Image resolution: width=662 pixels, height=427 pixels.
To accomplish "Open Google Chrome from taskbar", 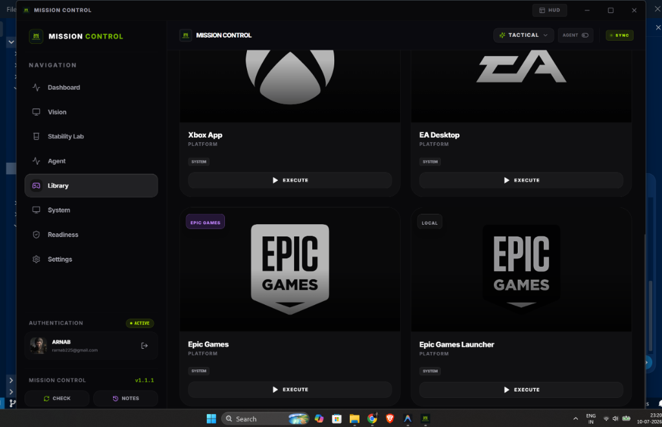I will pos(372,419).
